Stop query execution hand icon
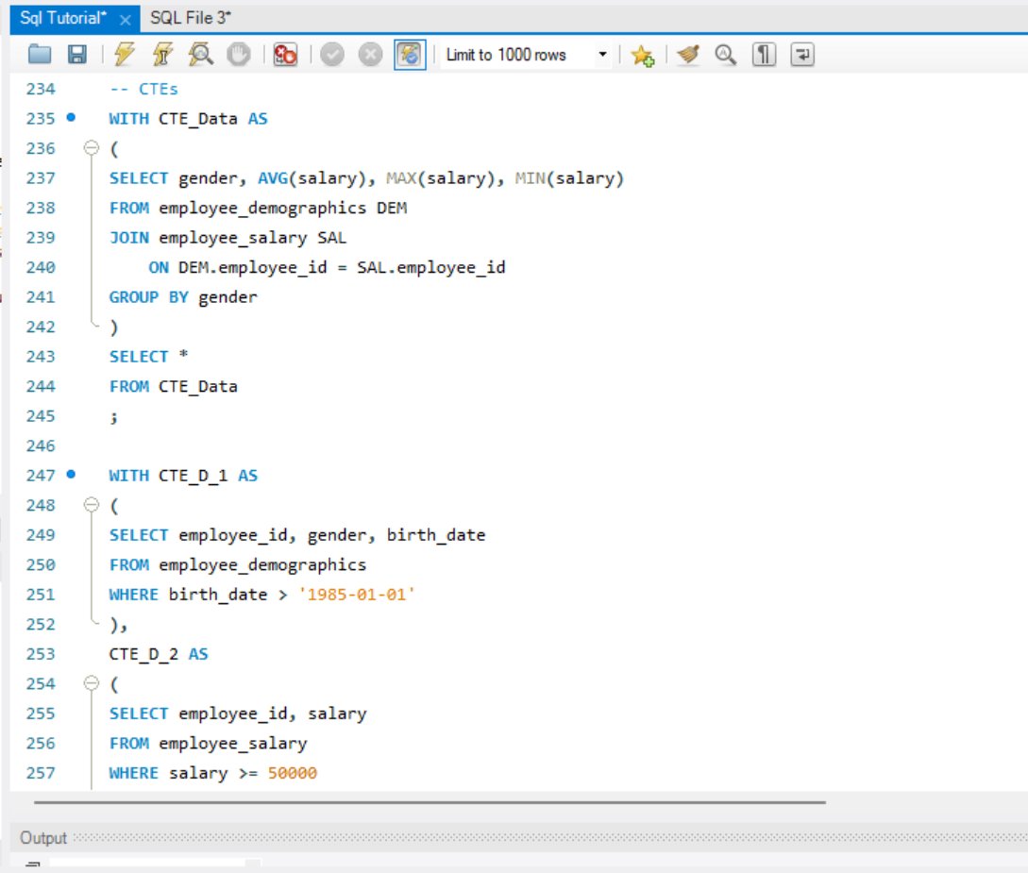 pos(239,55)
